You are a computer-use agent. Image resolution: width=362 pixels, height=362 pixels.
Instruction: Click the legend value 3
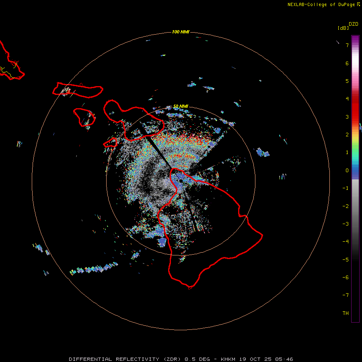[347, 117]
